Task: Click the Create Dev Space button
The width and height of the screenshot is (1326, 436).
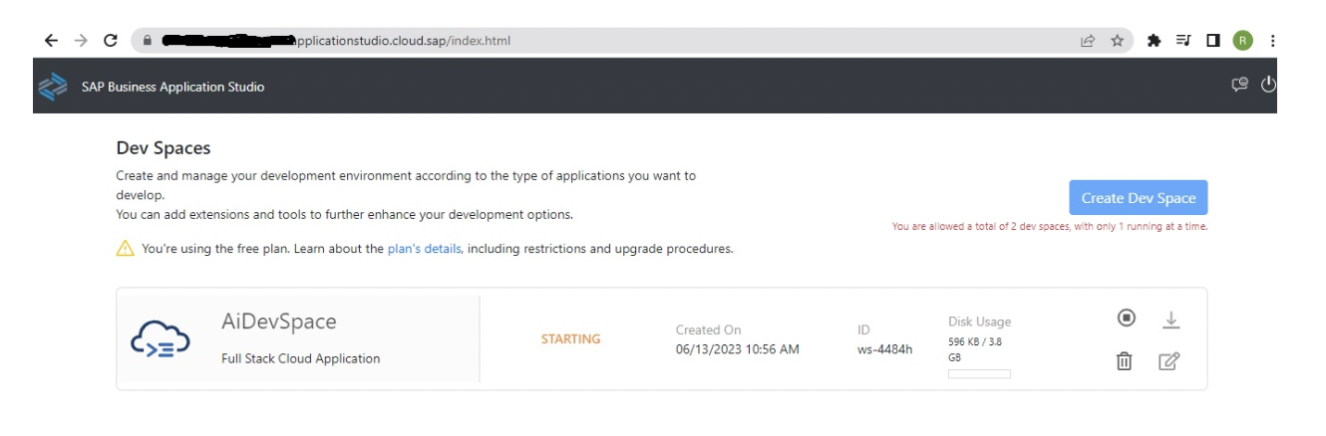Action: point(1139,197)
